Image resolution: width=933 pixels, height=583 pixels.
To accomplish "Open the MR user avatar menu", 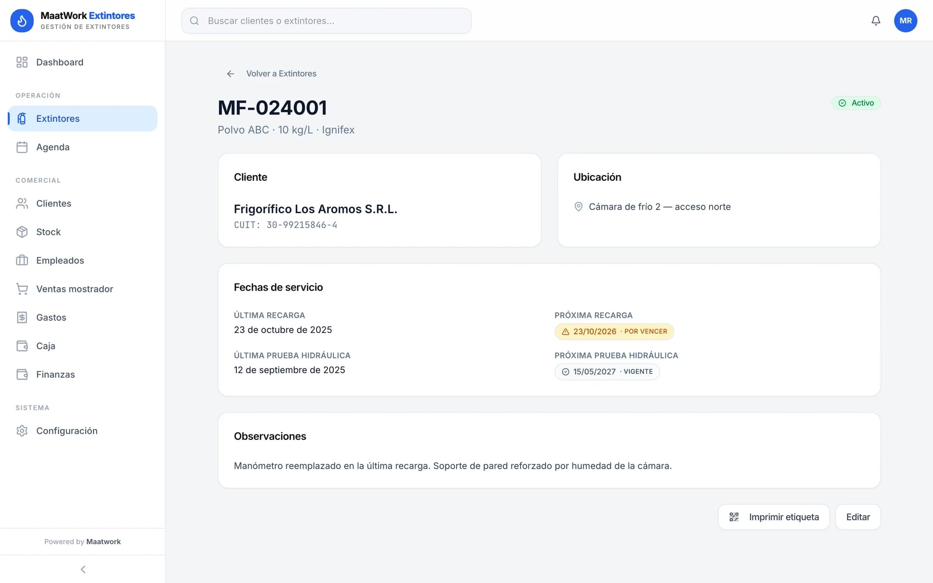I will coord(905,21).
